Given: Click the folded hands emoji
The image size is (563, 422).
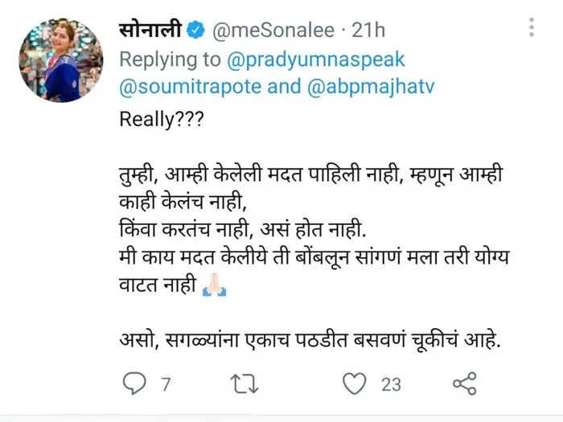Looking at the screenshot, I should coord(214,286).
